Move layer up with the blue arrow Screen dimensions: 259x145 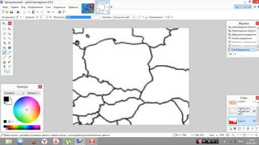(x=248, y=128)
